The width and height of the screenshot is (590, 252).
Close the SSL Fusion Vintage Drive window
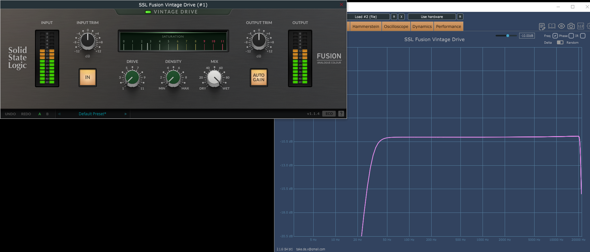341,5
